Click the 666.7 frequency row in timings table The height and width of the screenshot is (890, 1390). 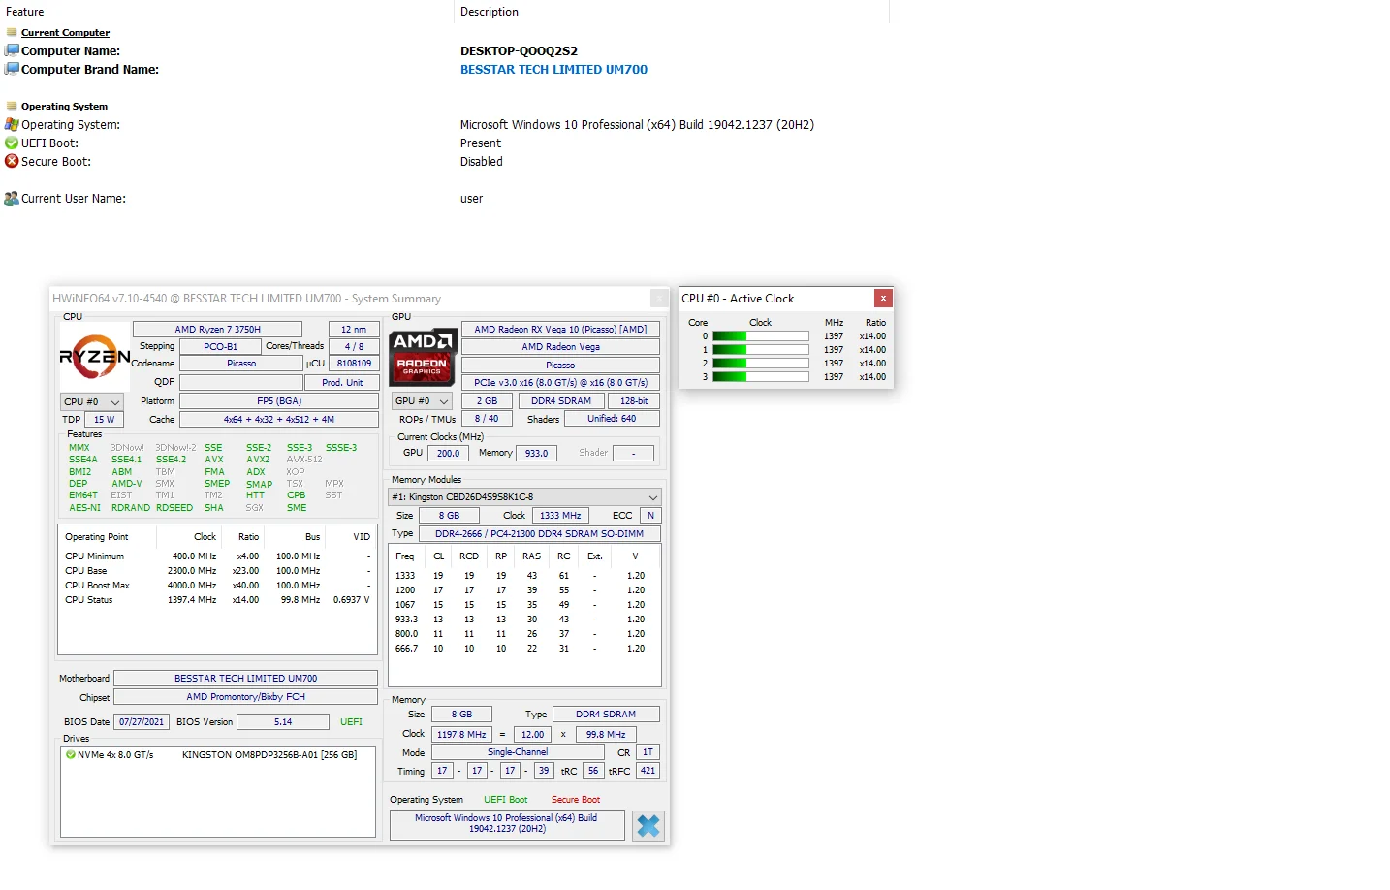click(x=524, y=649)
